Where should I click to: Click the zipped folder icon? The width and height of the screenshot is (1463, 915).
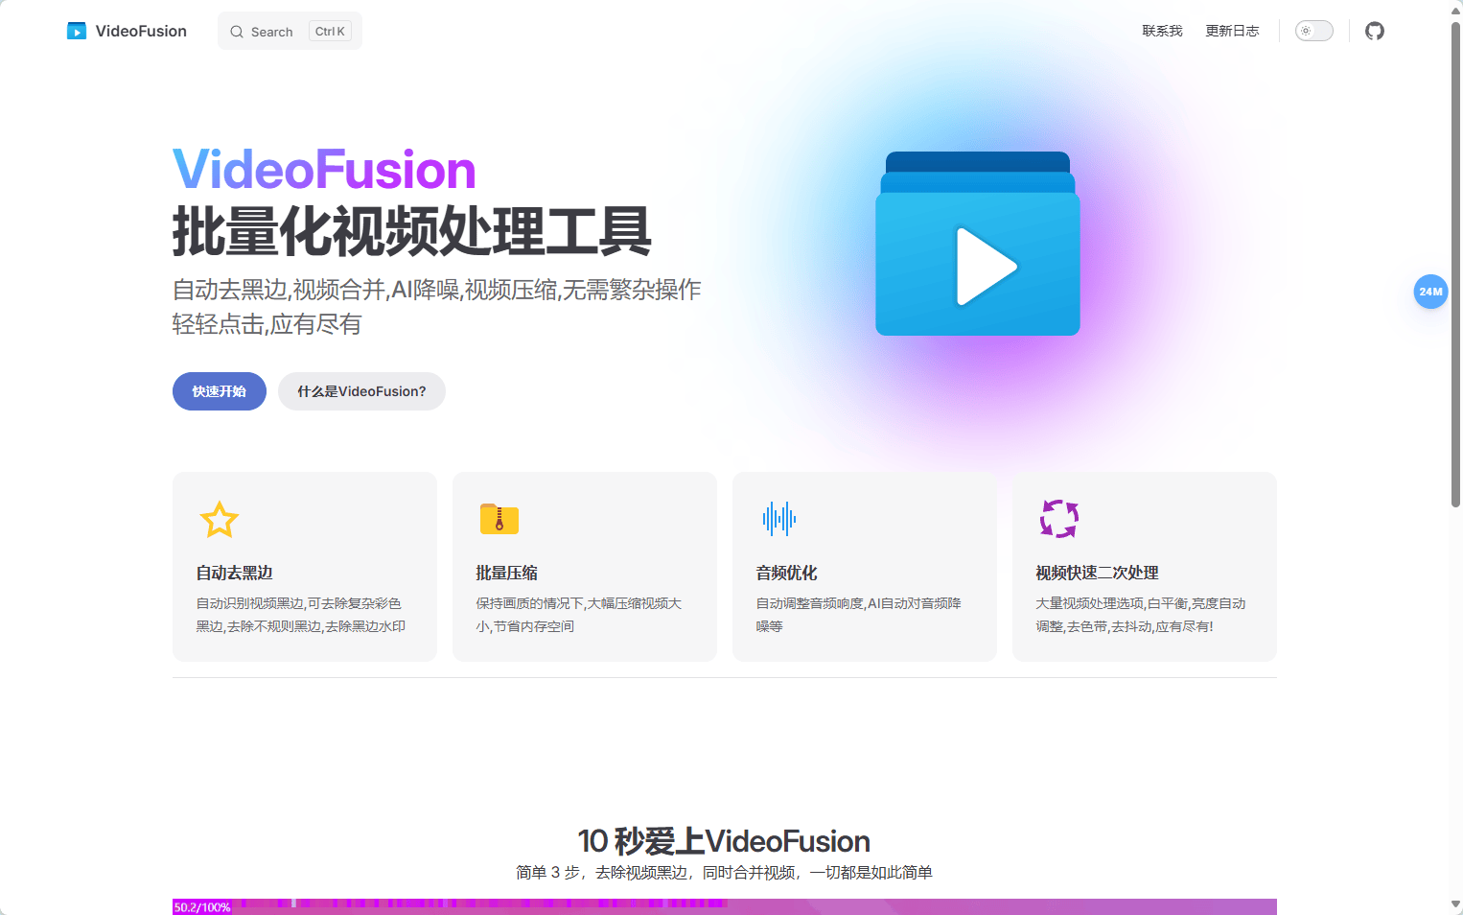coord(499,519)
